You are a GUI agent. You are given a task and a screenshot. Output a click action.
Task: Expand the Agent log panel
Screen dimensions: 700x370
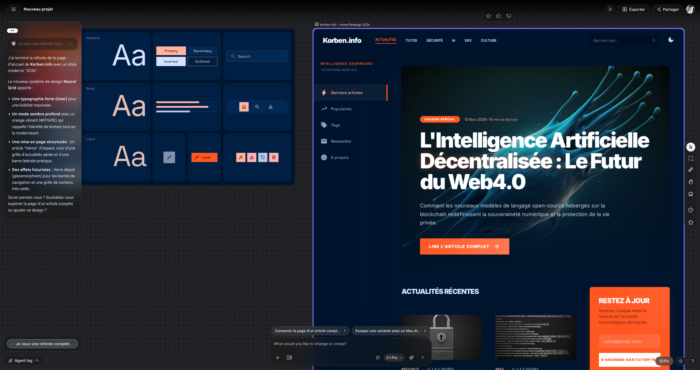[x=24, y=360]
